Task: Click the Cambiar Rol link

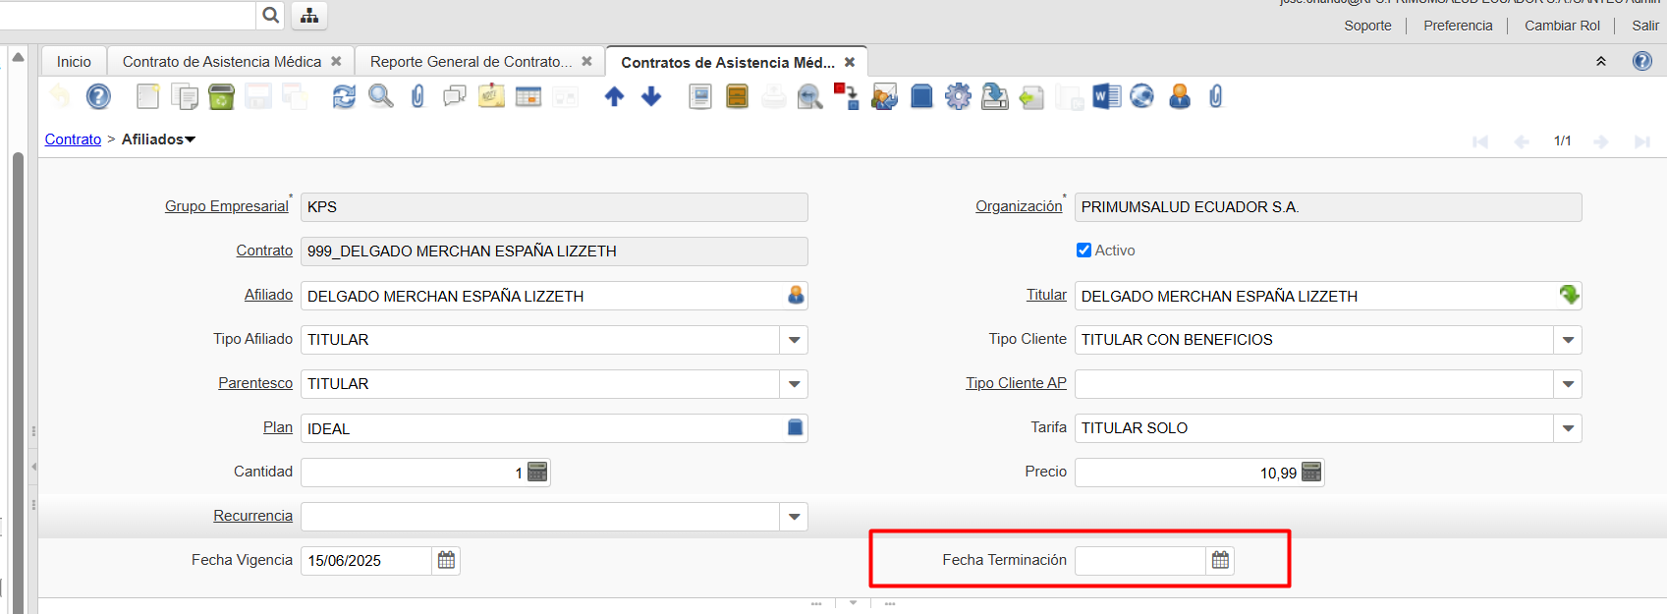Action: click(x=1562, y=26)
